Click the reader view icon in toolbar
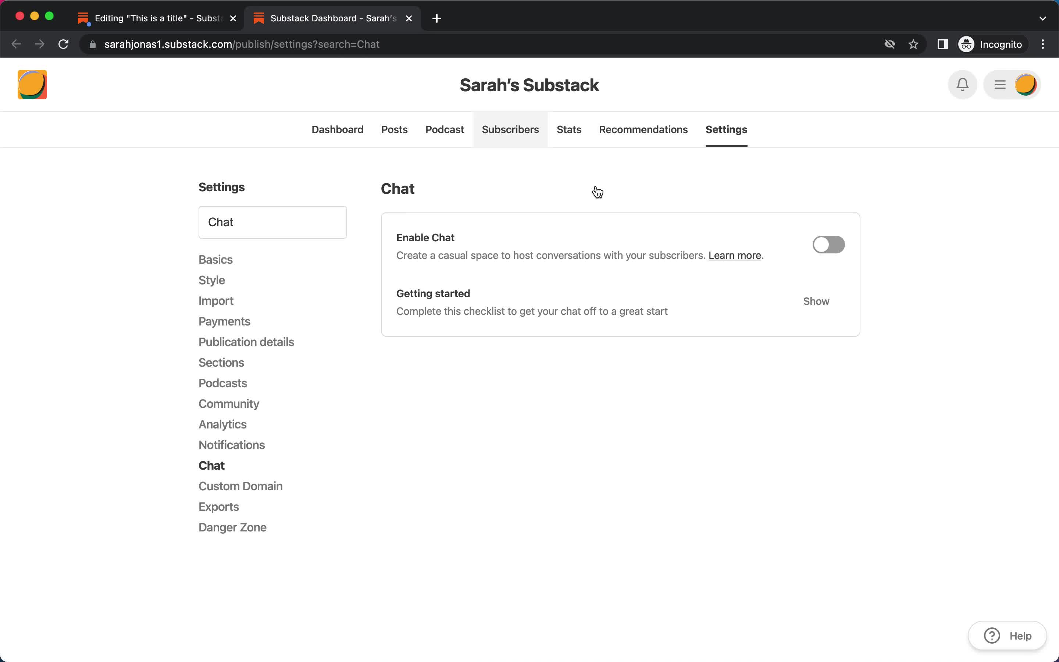Image resolution: width=1059 pixels, height=662 pixels. 942,44
